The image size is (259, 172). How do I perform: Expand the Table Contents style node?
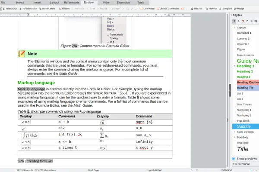(x=234, y=132)
